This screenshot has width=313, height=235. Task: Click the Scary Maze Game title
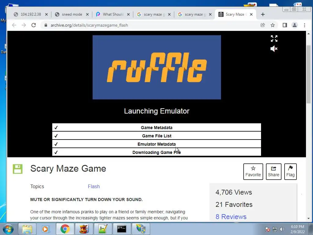[x=68, y=169]
